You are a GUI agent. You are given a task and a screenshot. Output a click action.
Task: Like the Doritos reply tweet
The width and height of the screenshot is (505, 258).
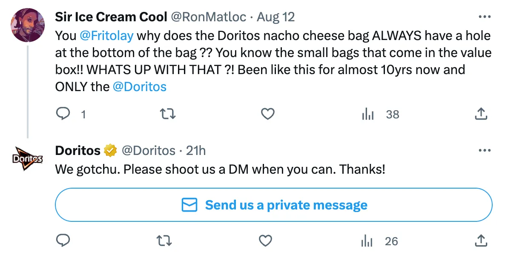[x=266, y=241]
